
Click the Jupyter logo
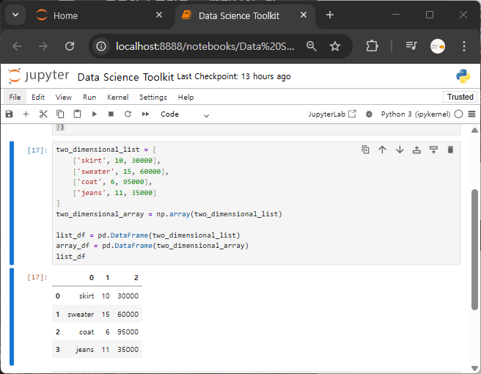point(39,76)
